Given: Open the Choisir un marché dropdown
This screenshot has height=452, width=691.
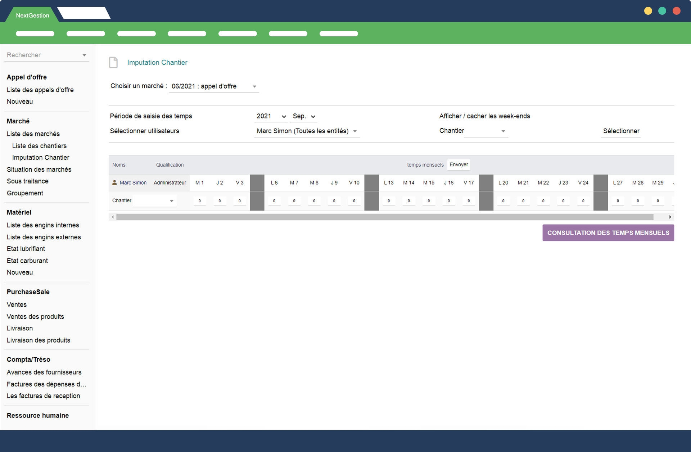Looking at the screenshot, I should pyautogui.click(x=214, y=86).
